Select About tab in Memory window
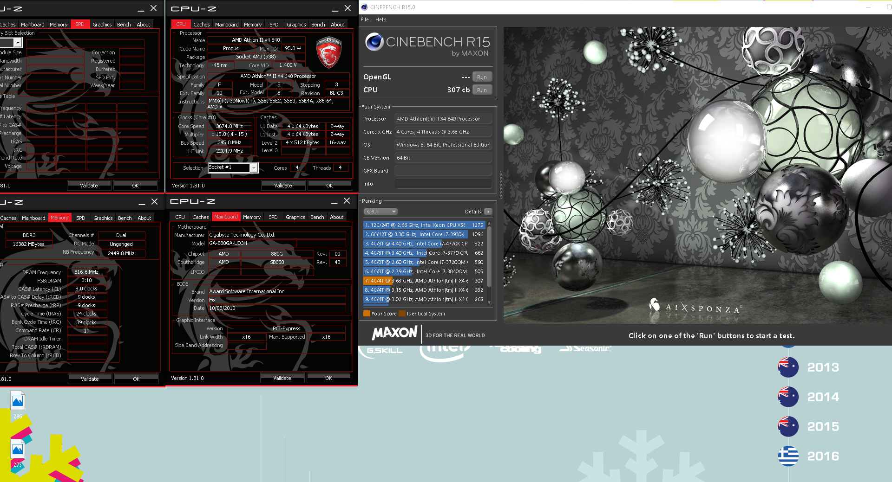The width and height of the screenshot is (892, 482). pyautogui.click(x=144, y=218)
